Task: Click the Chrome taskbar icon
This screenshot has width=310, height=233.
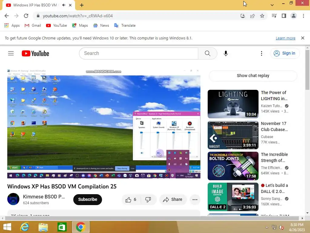Action: [81, 227]
